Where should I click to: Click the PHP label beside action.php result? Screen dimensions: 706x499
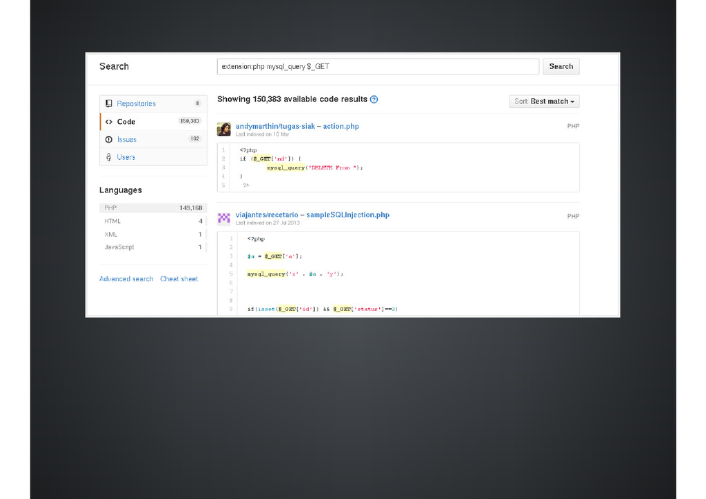[x=573, y=126]
